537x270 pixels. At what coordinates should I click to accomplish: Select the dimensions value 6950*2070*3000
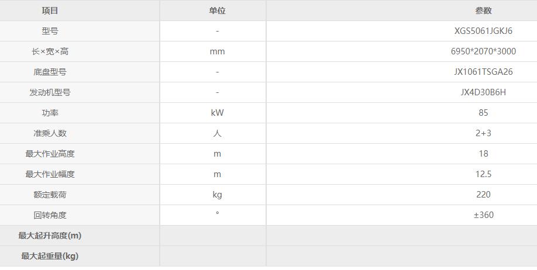(483, 51)
